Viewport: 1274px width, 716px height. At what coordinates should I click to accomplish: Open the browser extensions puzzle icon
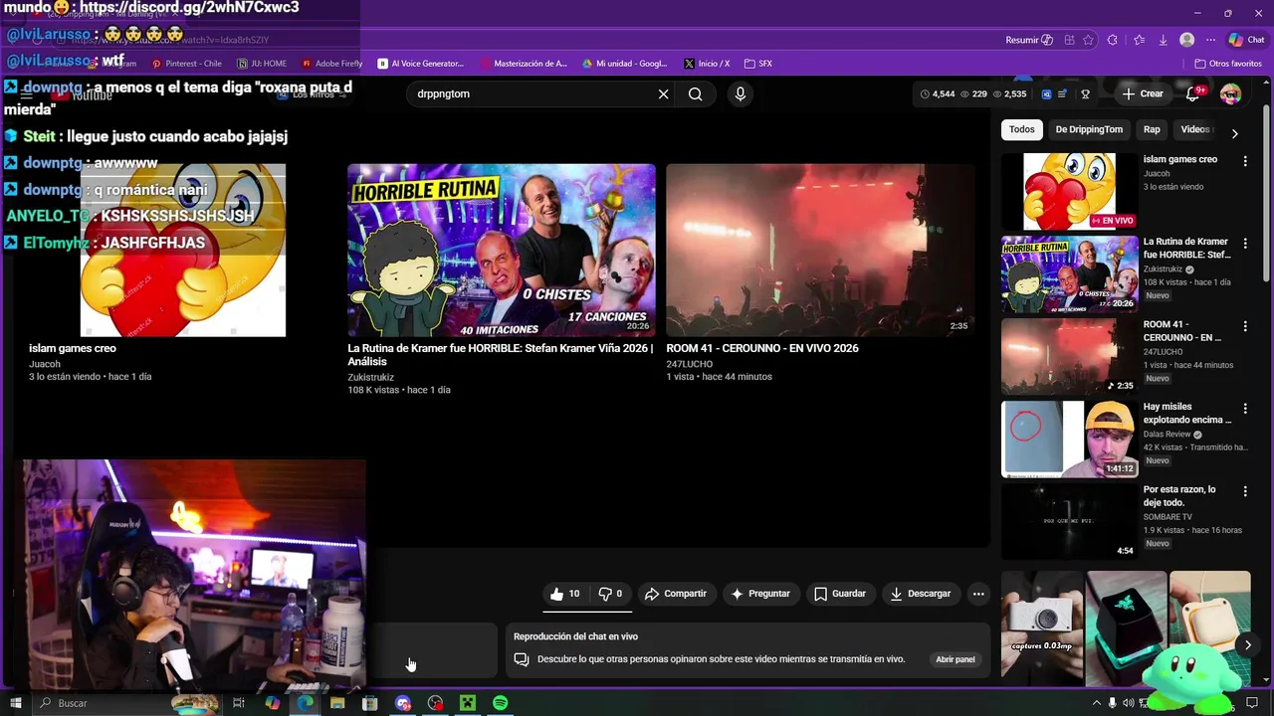tap(1112, 40)
